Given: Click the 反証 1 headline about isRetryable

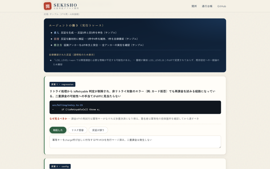Looking at the screenshot, I should (x=132, y=94).
